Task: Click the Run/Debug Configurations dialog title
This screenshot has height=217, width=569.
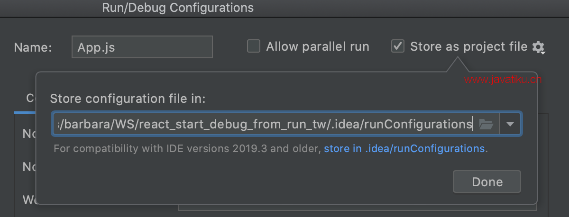Action: click(x=178, y=8)
